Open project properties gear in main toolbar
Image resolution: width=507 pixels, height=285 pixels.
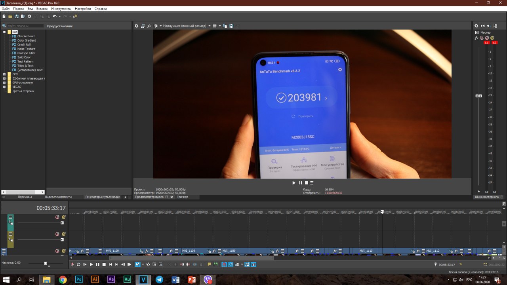pyautogui.click(x=29, y=16)
